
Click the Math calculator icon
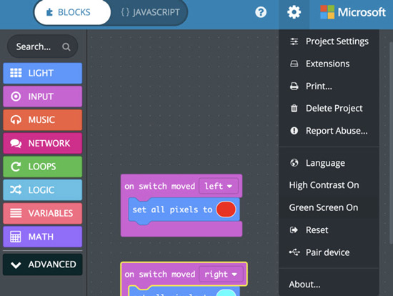[x=16, y=237]
